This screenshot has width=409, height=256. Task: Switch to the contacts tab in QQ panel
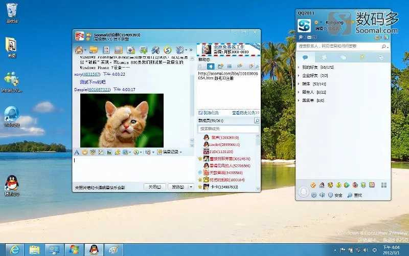coord(305,57)
